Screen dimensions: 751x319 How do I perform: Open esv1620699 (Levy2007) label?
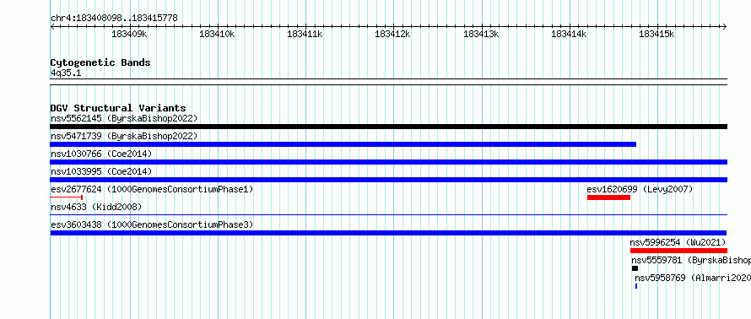coord(640,189)
